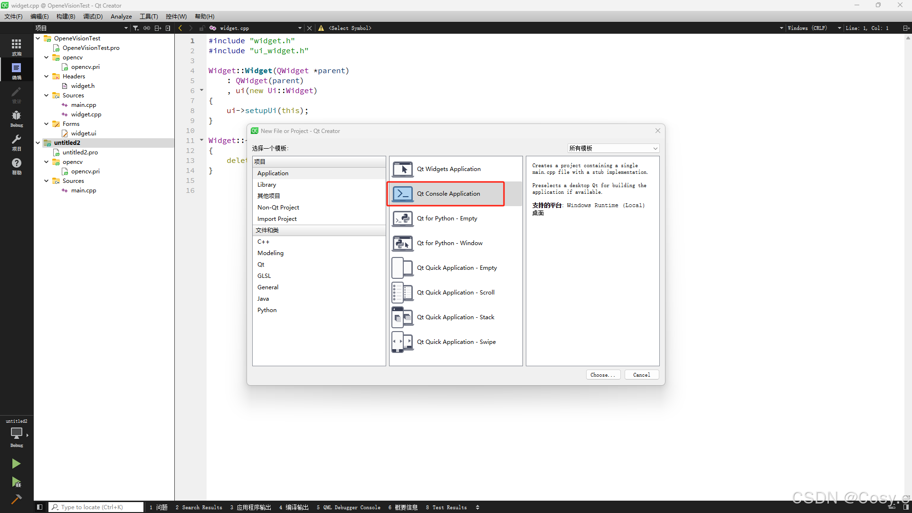Switch to Search Results output pane
Image resolution: width=912 pixels, height=513 pixels.
pos(199,507)
